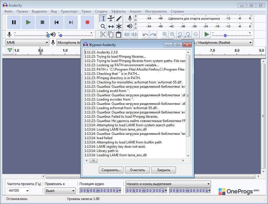Image resolution: width=268 pixels, height=204 pixels.
Task: Open the Snap-To 'Выкл' dropdown
Action: (x=60, y=191)
